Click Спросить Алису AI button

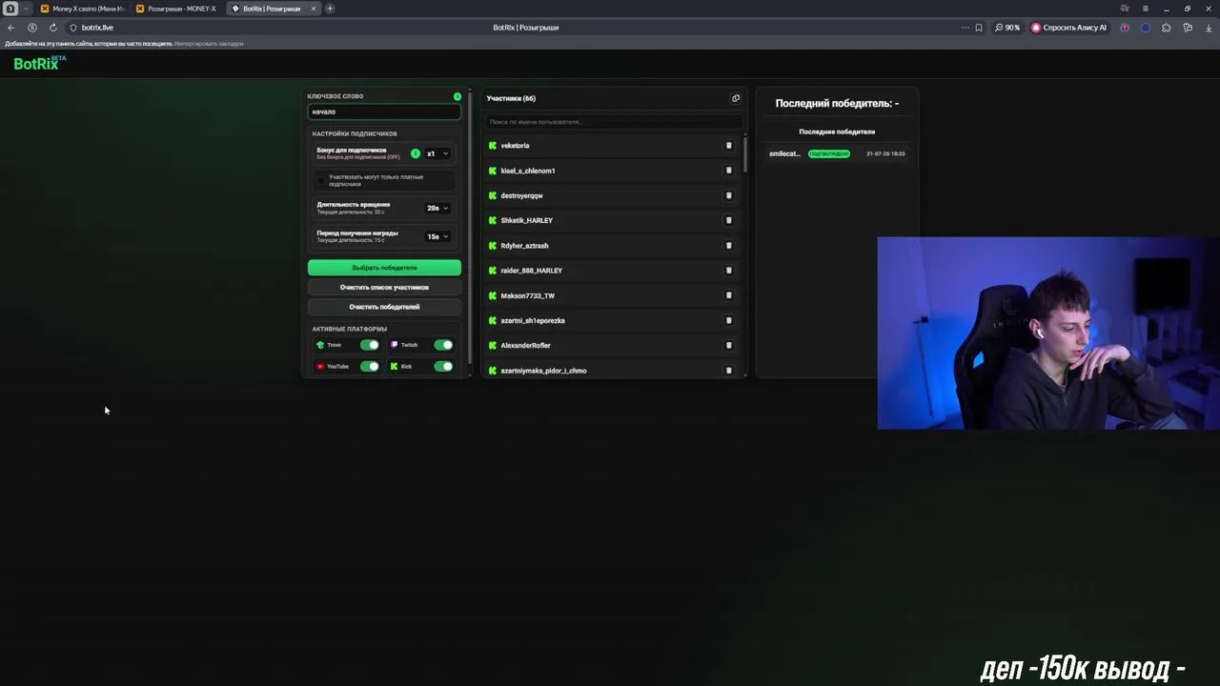tap(1069, 28)
